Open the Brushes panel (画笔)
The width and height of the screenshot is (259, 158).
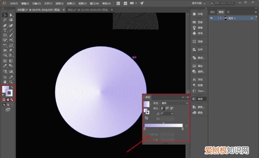click(198, 28)
